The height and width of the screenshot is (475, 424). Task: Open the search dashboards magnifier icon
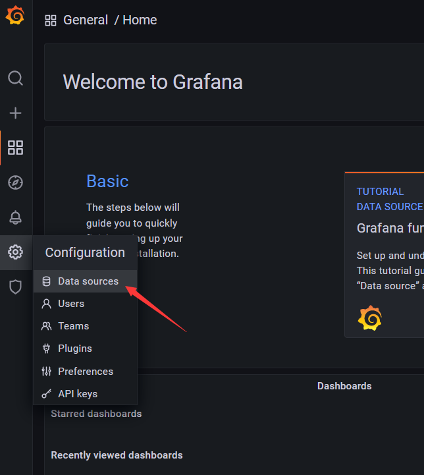point(15,78)
